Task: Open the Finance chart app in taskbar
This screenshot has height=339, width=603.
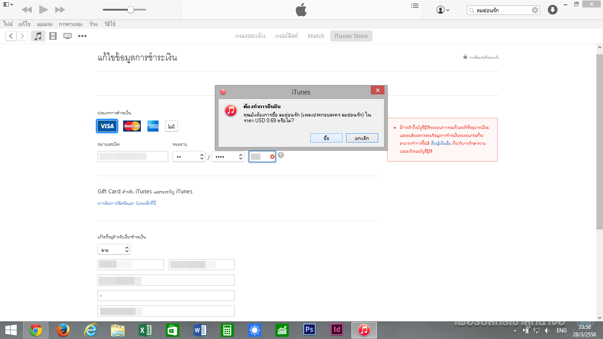Action: 282,330
